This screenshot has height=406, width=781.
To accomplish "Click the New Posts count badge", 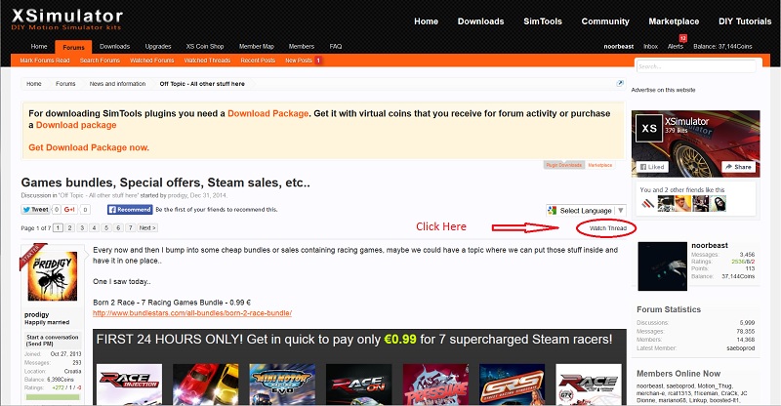I will coord(318,61).
